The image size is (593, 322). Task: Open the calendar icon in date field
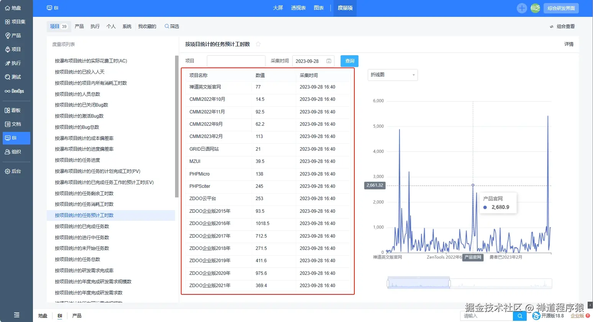click(x=329, y=61)
